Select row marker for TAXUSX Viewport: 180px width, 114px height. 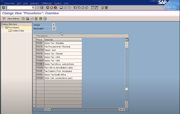click(34, 68)
